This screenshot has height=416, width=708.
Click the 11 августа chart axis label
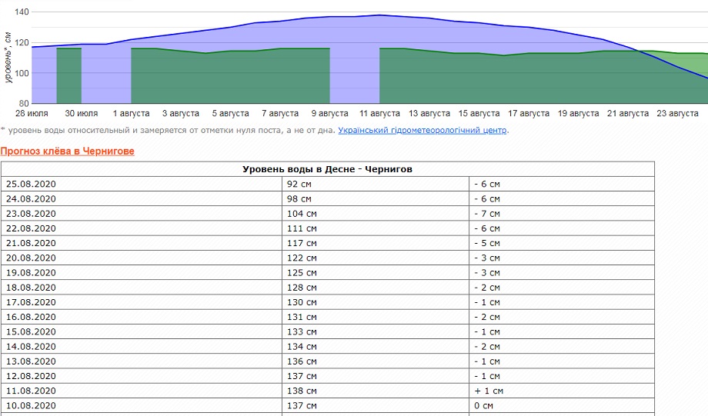click(x=379, y=114)
